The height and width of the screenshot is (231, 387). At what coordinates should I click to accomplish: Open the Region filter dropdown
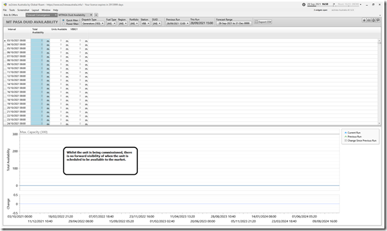click(122, 24)
